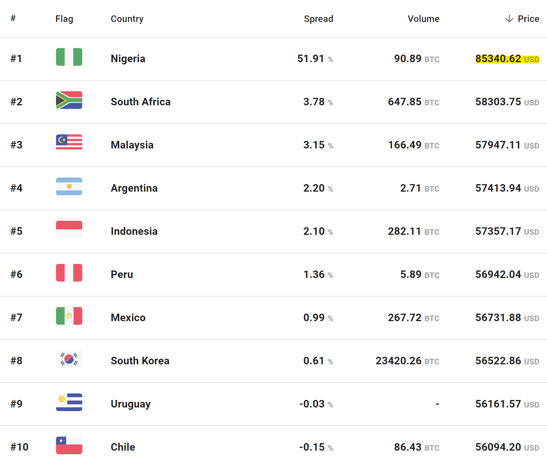Click the Uruguay flag icon
This screenshot has height=467, width=547.
pyautogui.click(x=69, y=402)
